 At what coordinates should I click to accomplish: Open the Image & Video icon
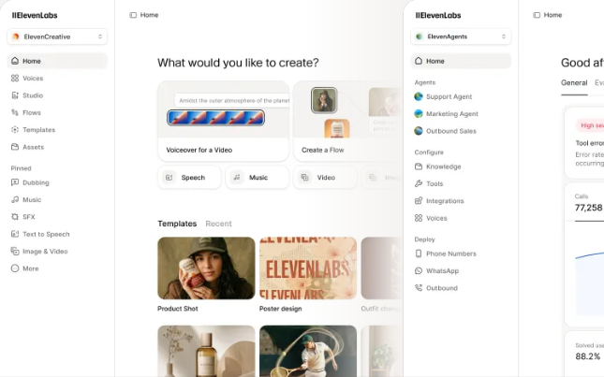click(15, 252)
